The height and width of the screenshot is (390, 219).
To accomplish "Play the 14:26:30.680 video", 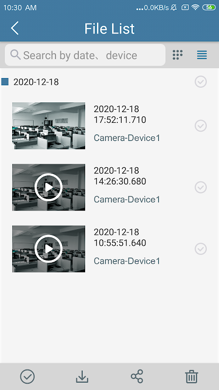I will coord(48,187).
